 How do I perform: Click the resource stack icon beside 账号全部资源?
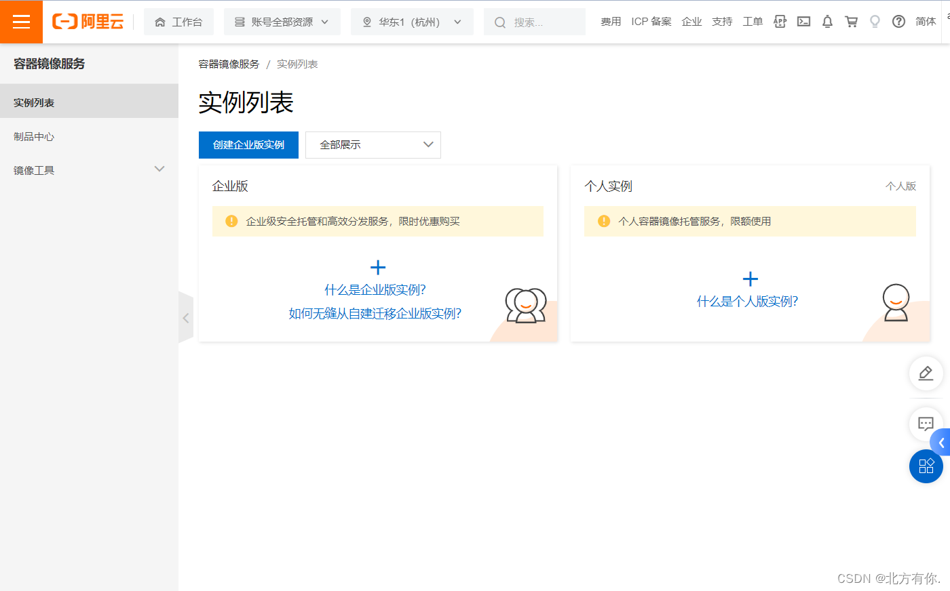tap(240, 22)
